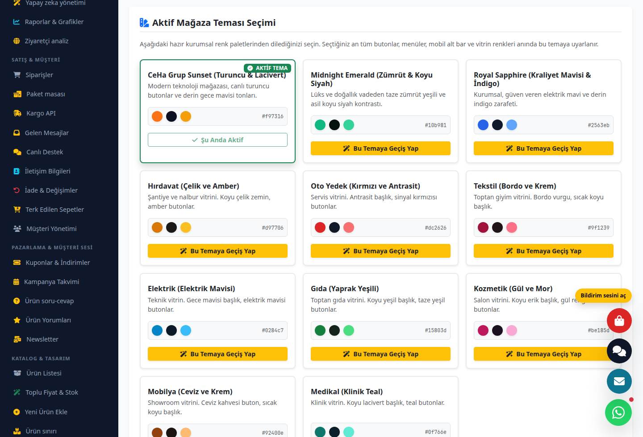
Task: Click the pink swatch in Kozmetik card
Action: pos(512,330)
